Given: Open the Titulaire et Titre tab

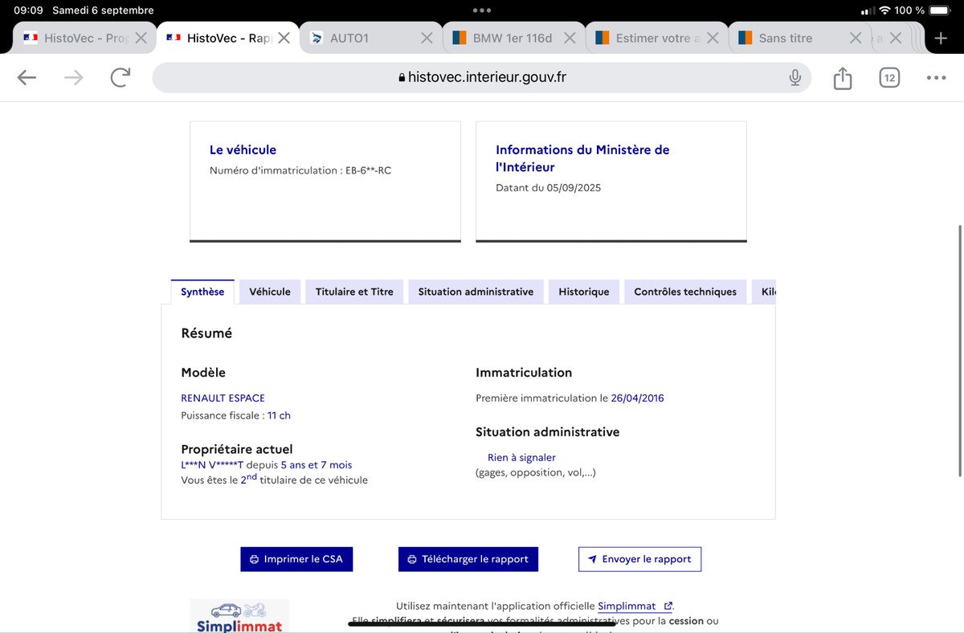Looking at the screenshot, I should point(354,292).
